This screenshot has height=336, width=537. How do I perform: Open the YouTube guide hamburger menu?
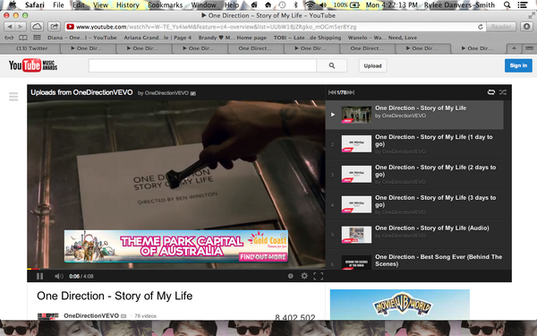(x=13, y=97)
